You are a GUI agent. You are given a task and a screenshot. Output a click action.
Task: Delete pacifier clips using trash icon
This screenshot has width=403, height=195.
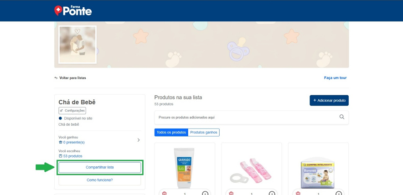click(x=231, y=193)
